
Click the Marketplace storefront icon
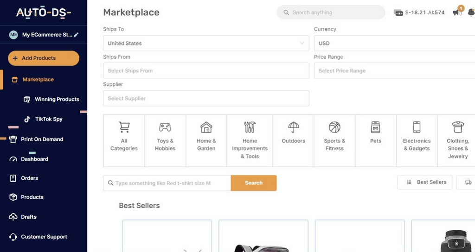coord(14,80)
